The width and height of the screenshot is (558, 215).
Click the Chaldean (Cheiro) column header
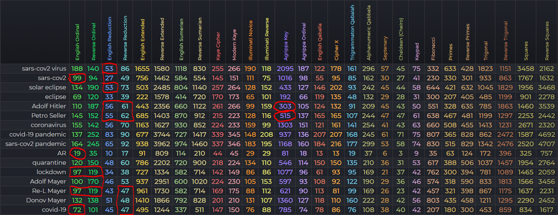point(400,39)
